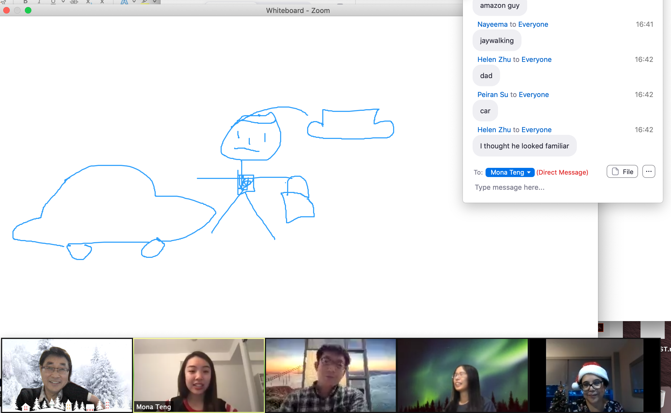The image size is (671, 413).
Task: Toggle bold formatting in top toolbar
Action: [x=25, y=2]
